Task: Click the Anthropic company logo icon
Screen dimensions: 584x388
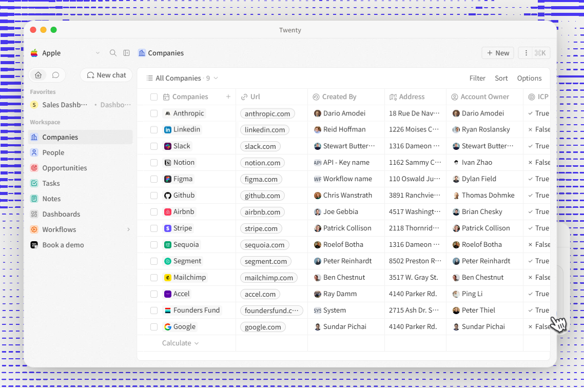Action: [168, 113]
